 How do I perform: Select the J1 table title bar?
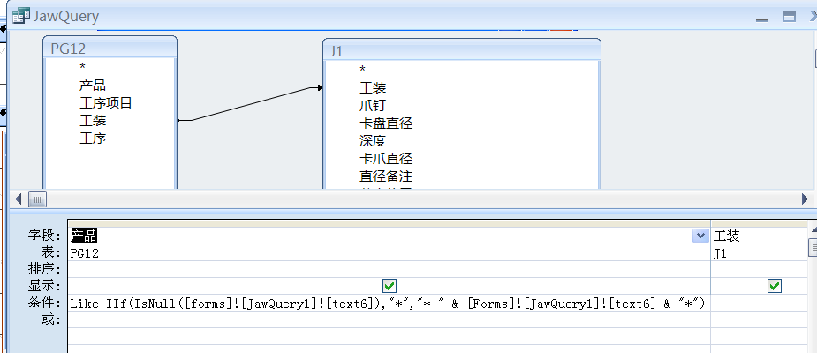pos(461,50)
